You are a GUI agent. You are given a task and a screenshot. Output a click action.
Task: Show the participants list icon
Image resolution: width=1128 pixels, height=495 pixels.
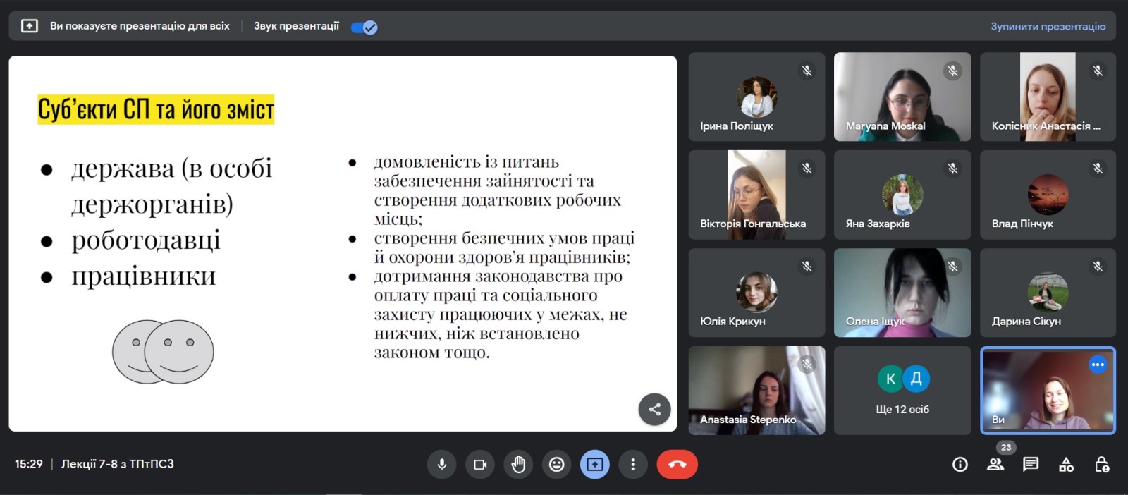tap(995, 464)
